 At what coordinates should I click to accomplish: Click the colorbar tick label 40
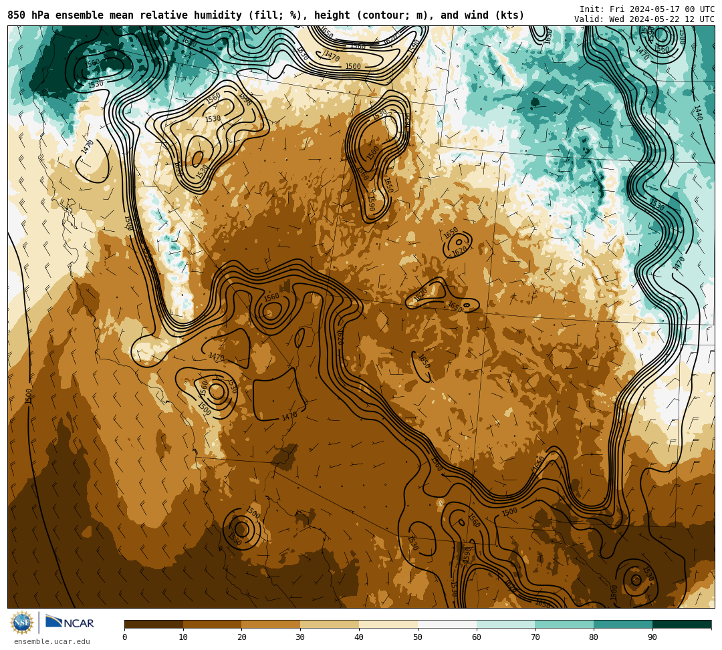coord(359,637)
